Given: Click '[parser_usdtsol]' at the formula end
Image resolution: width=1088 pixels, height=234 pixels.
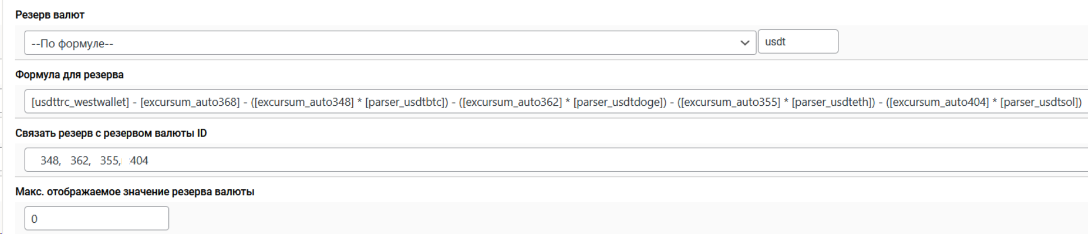Looking at the screenshot, I should (1041, 102).
